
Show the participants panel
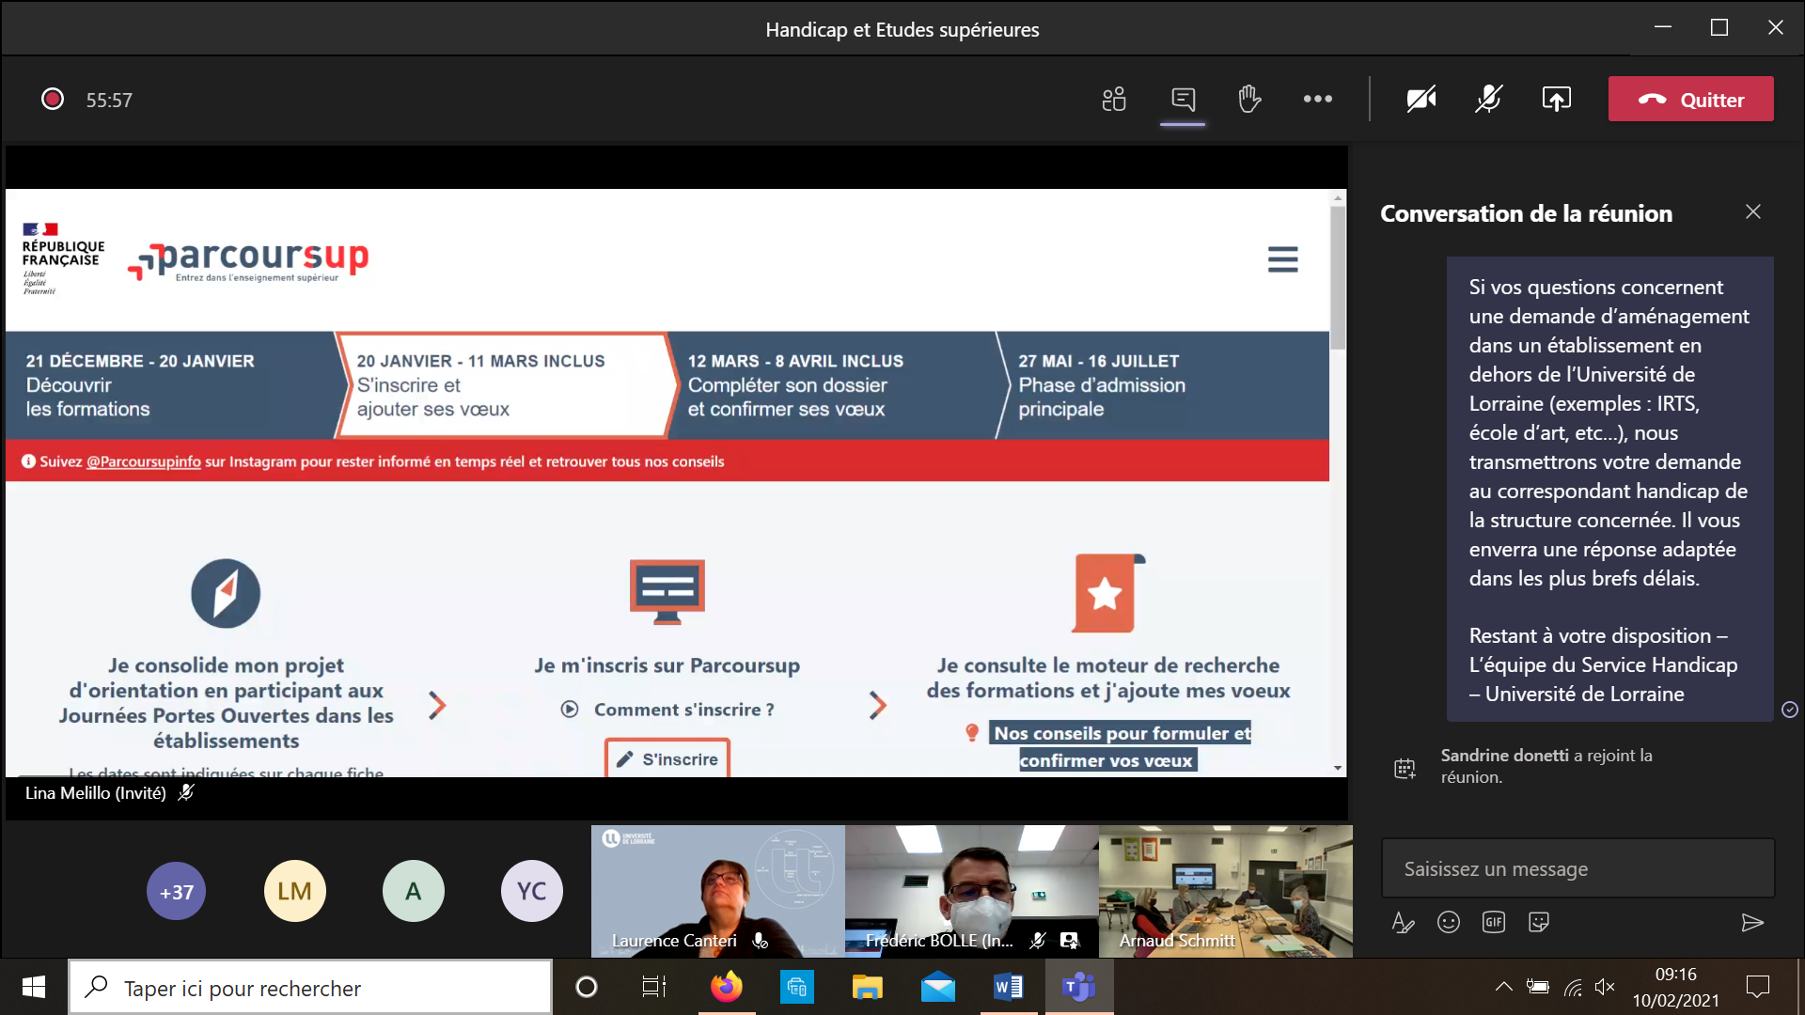pos(1114,99)
